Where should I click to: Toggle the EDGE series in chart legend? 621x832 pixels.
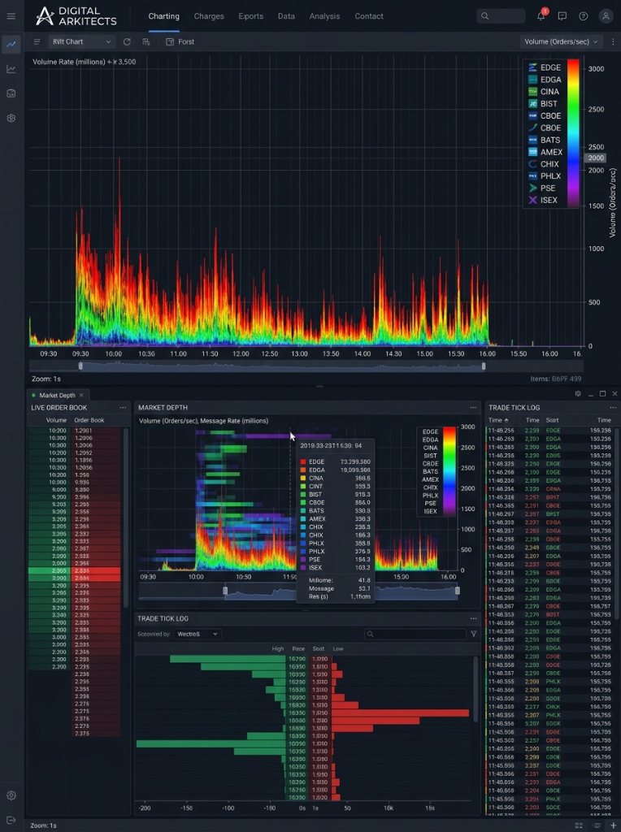tap(545, 67)
